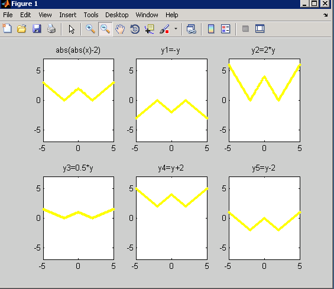This screenshot has height=289, width=334.
Task: Enable the Data Cursor tool
Action: tap(150, 29)
